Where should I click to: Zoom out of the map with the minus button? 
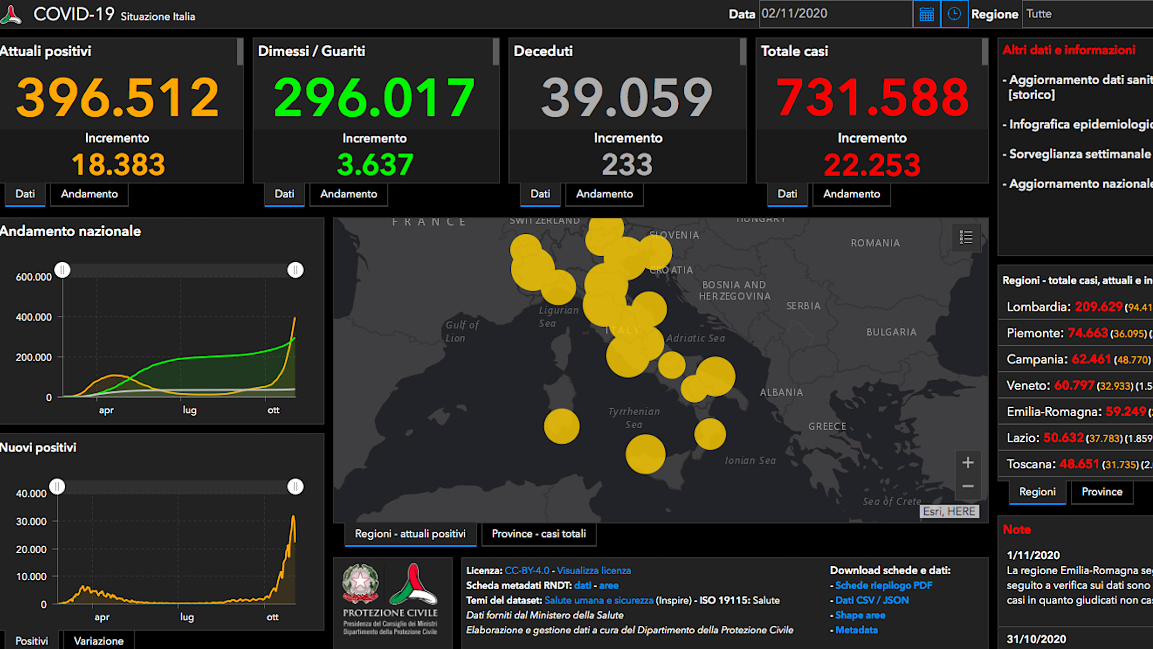click(x=968, y=486)
